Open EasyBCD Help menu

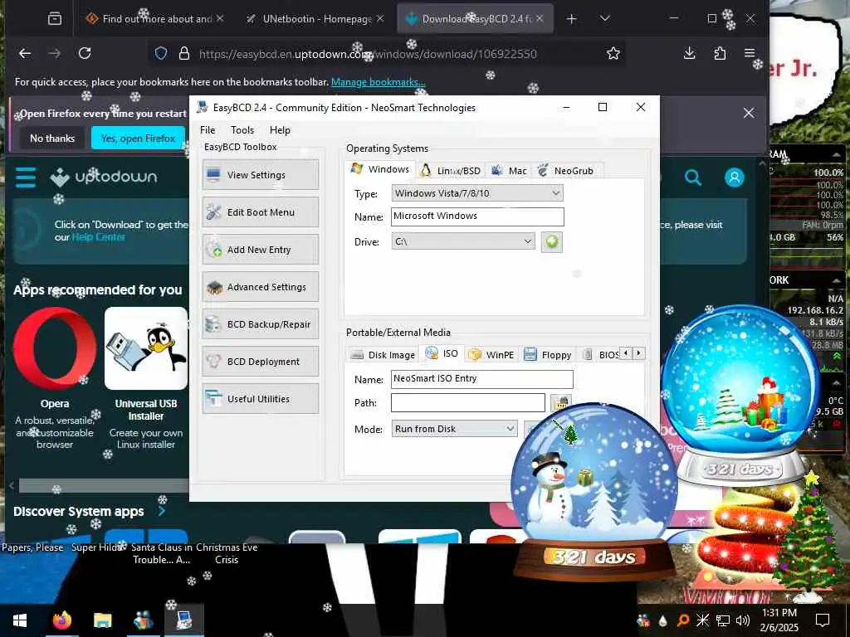pyautogui.click(x=280, y=130)
